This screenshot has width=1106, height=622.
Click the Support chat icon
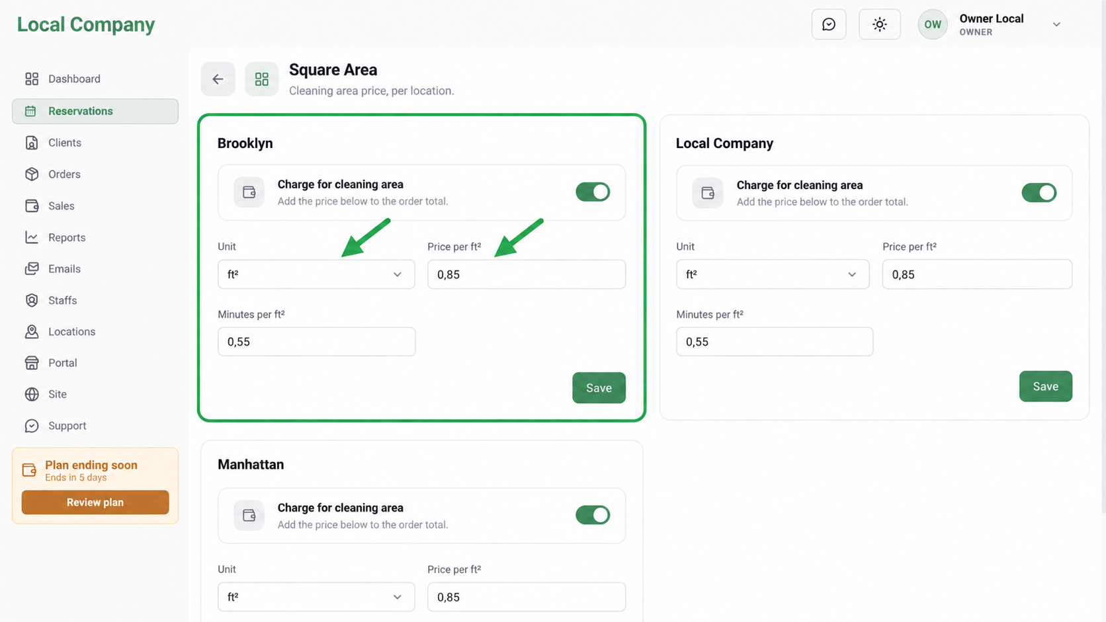(32, 426)
